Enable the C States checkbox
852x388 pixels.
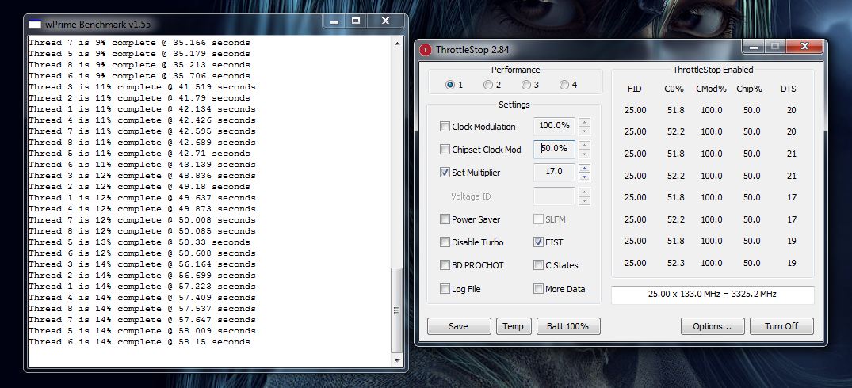tap(538, 265)
